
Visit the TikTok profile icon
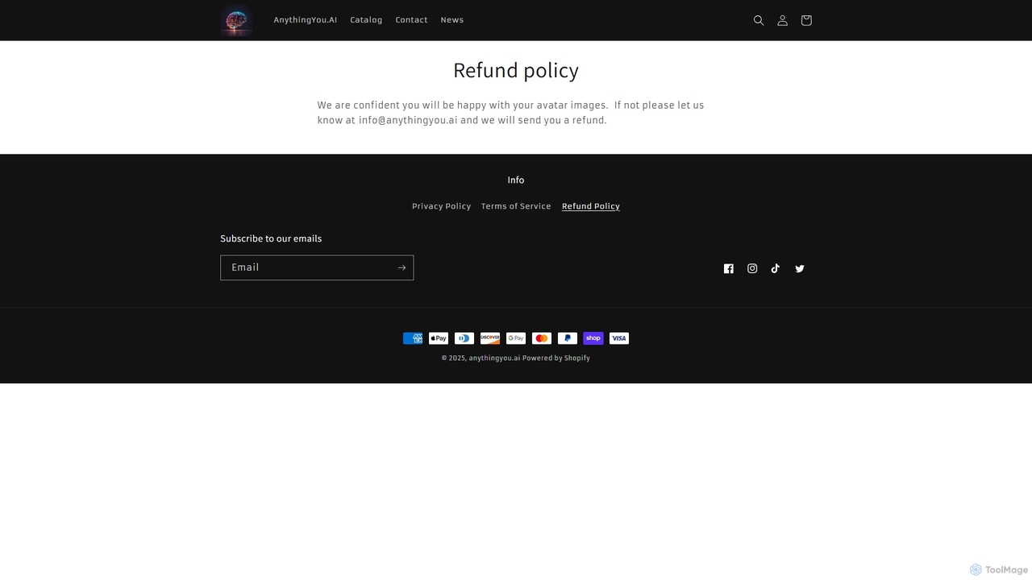(776, 269)
